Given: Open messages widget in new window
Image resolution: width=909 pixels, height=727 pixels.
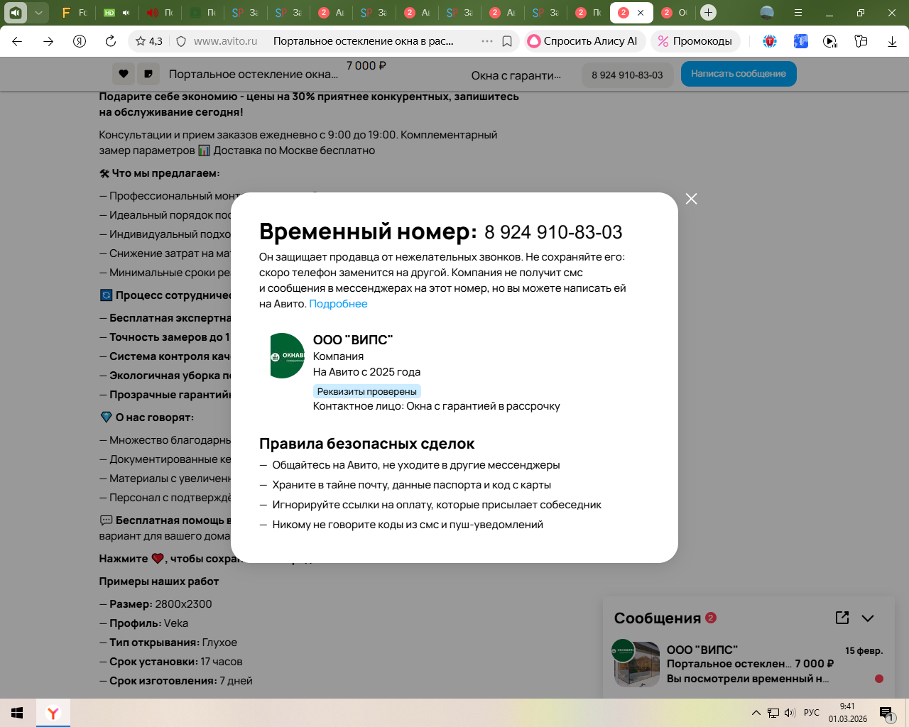Looking at the screenshot, I should (842, 618).
